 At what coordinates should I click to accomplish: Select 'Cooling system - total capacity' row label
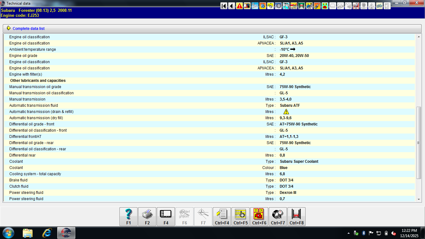click(x=35, y=174)
